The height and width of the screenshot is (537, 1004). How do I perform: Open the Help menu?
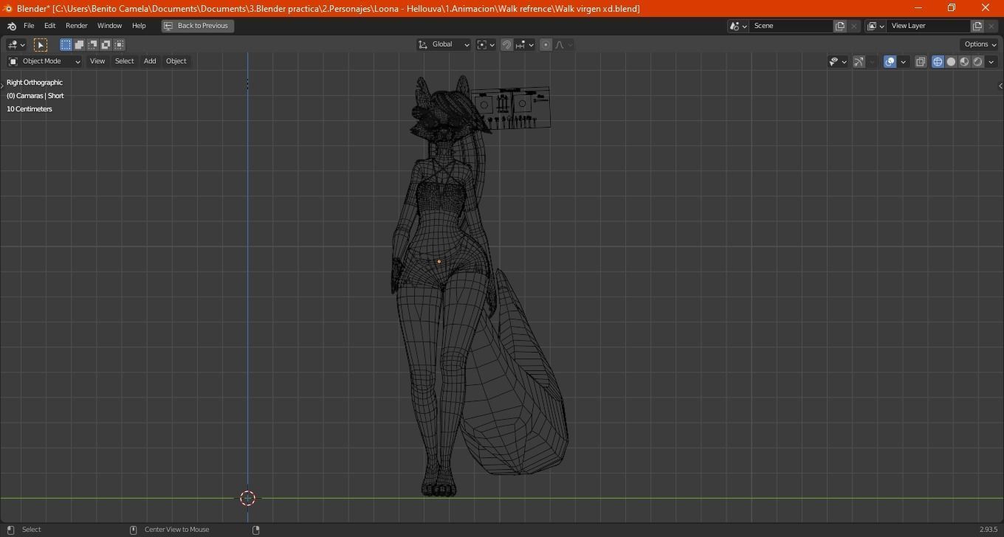pos(139,26)
